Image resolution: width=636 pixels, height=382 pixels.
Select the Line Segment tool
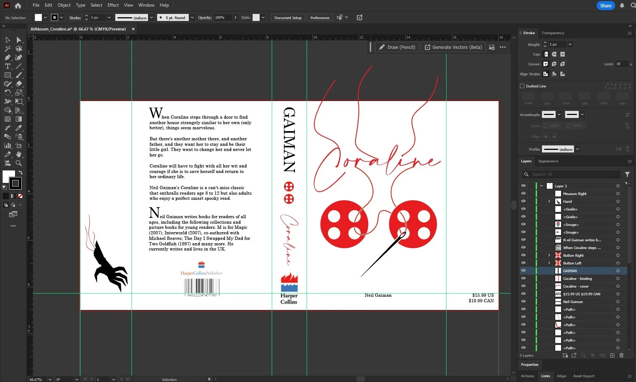tap(19, 66)
